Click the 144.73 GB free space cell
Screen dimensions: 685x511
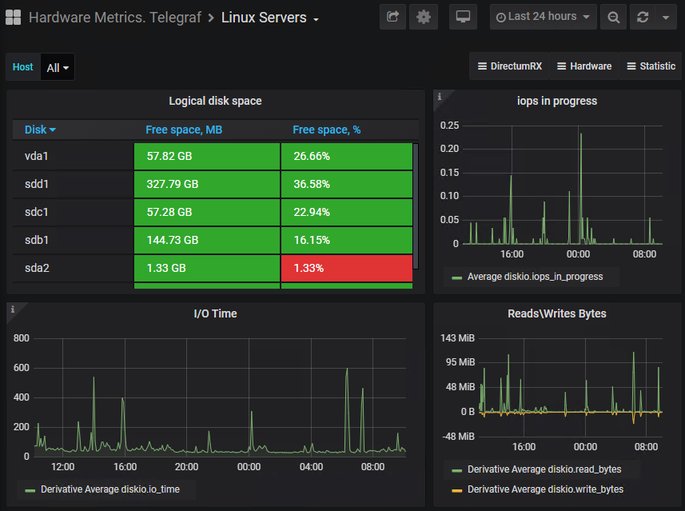click(207, 240)
